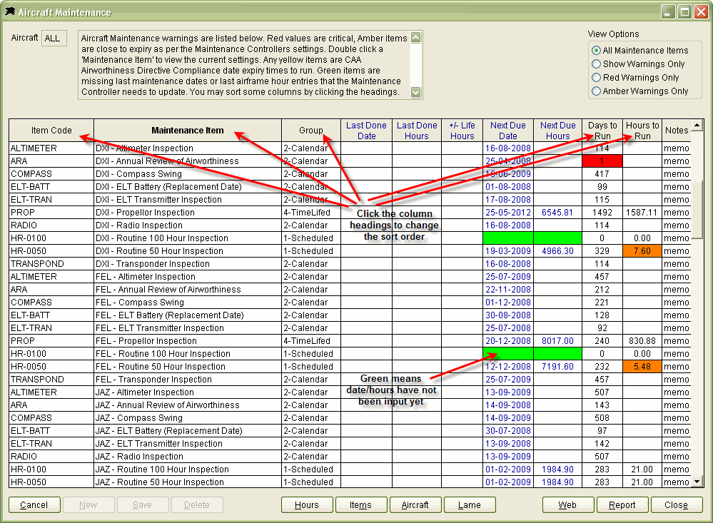
Task: Click the orange 5.48 Hours to Run cell
Action: [x=642, y=367]
